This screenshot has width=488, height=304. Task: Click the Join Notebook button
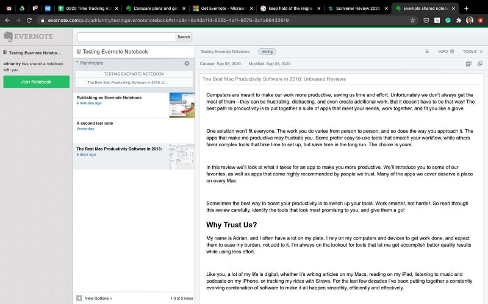point(37,82)
